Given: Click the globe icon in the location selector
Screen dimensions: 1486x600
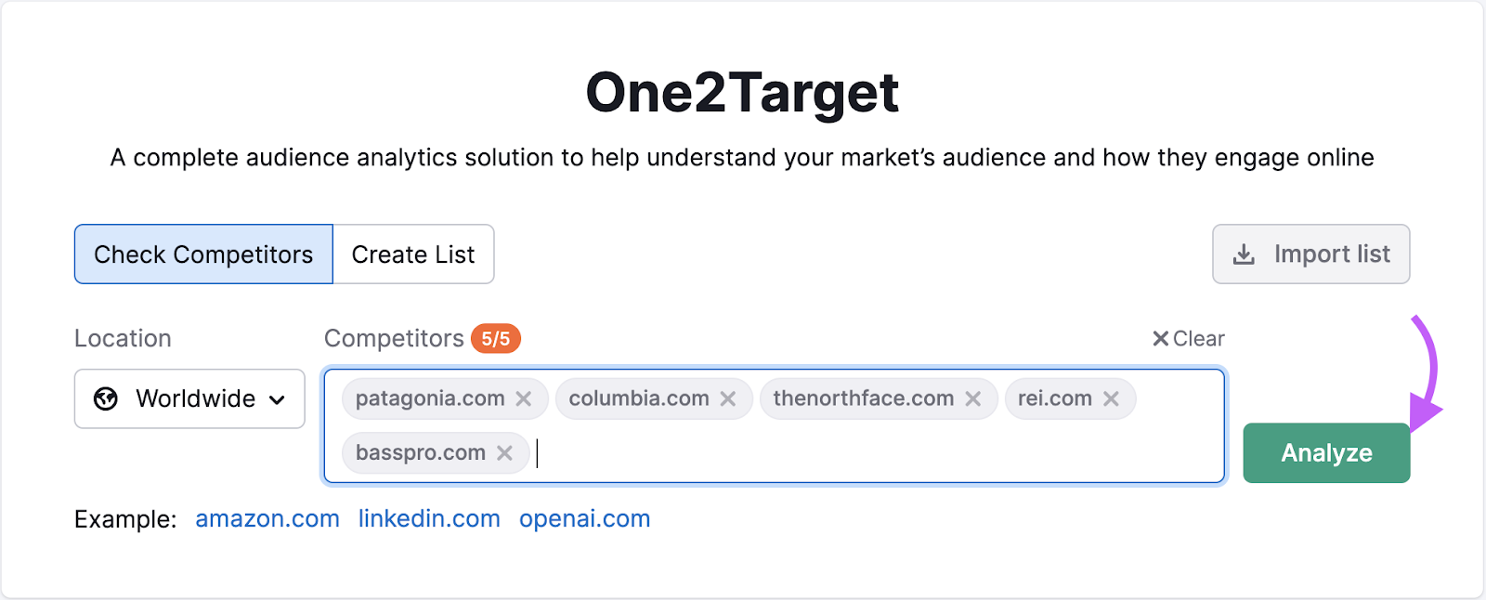Looking at the screenshot, I should [x=106, y=399].
